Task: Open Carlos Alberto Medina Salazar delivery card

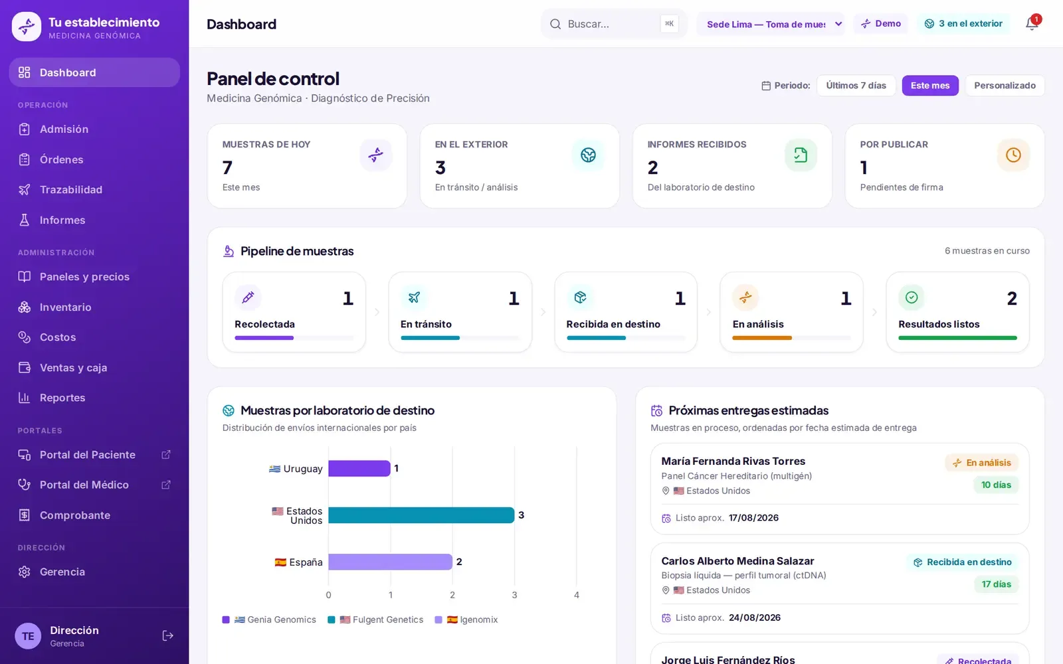Action: click(x=840, y=588)
